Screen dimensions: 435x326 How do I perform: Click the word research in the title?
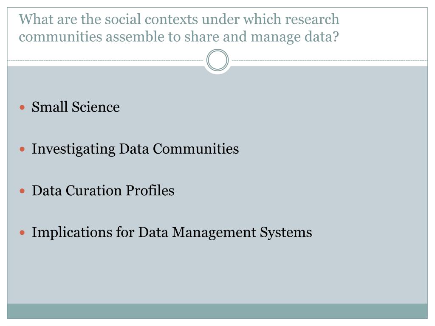coord(312,20)
